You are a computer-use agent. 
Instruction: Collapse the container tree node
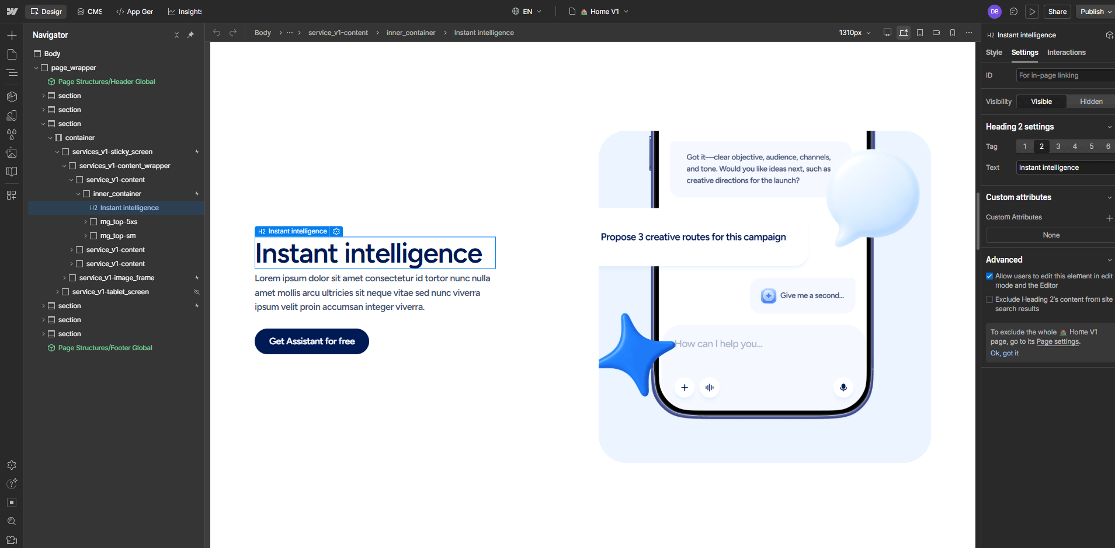pyautogui.click(x=50, y=138)
